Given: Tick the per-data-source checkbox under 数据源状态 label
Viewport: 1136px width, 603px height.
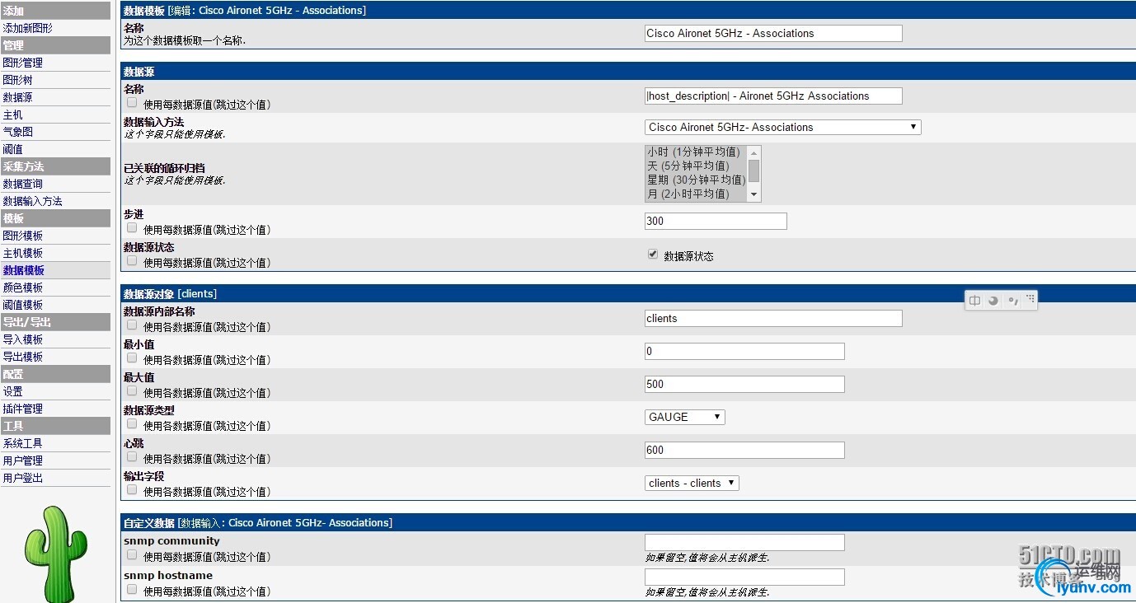Looking at the screenshot, I should 132,261.
